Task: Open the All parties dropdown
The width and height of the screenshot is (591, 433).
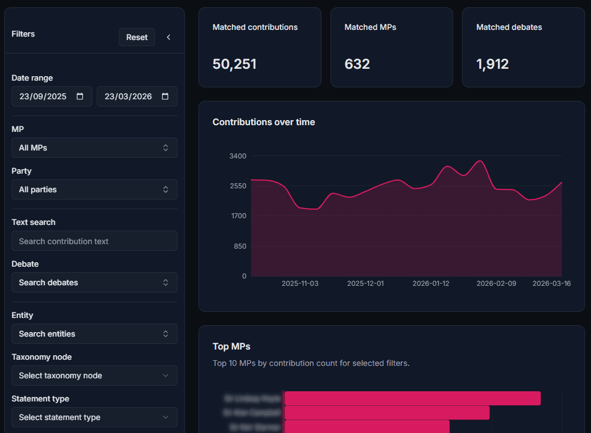Action: click(x=94, y=189)
